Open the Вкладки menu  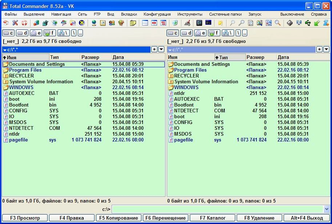tap(129, 14)
